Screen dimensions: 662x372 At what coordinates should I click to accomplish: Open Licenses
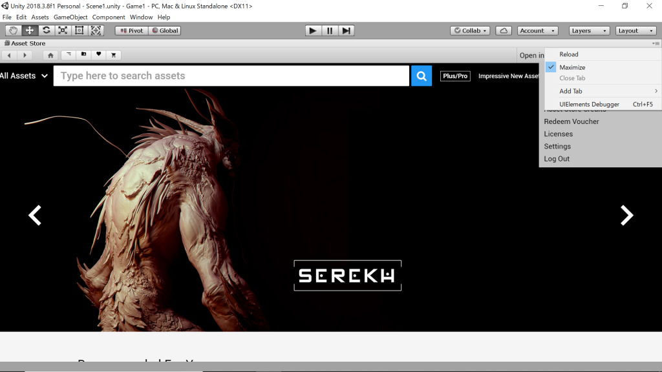tap(558, 134)
